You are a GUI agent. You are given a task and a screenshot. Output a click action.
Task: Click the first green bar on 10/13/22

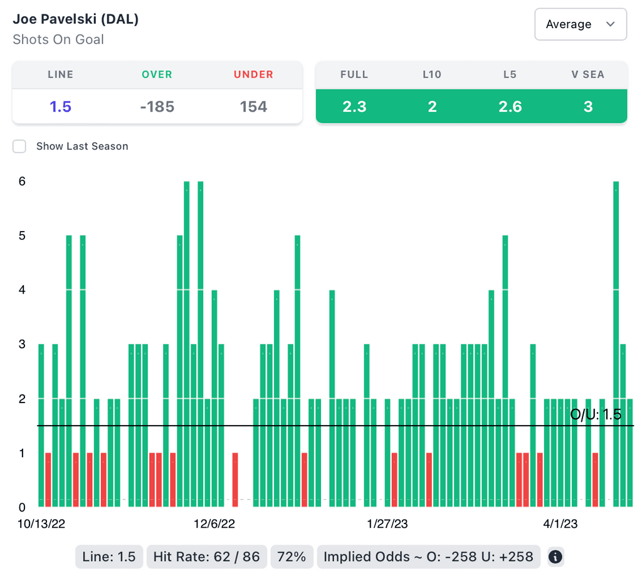click(x=41, y=426)
